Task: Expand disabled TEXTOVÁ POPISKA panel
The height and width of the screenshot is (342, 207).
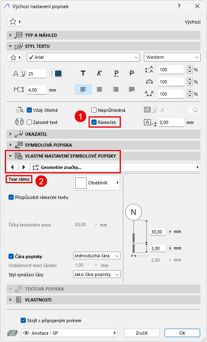Action: point(103,289)
